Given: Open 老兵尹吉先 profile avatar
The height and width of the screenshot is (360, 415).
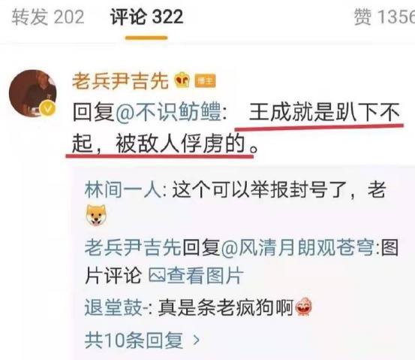Looking at the screenshot, I should coord(33,93).
